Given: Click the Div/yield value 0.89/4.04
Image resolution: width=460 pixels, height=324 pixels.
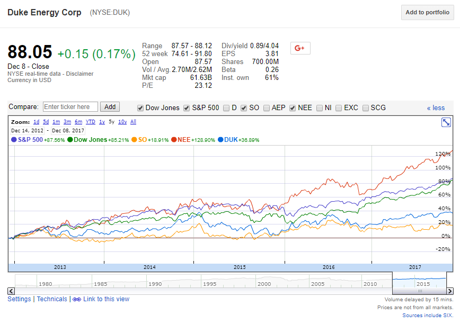Looking at the screenshot, I should pos(264,46).
